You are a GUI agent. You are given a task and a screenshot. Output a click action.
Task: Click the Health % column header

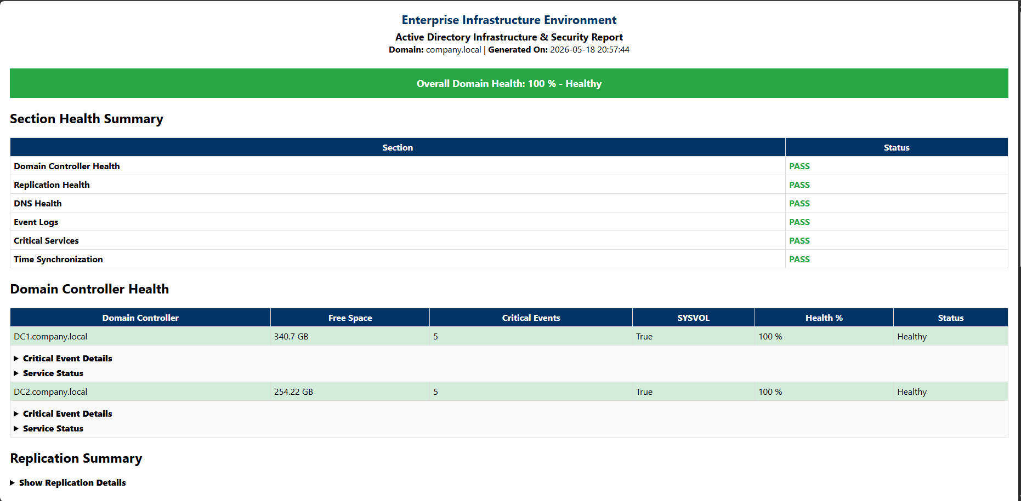coord(824,318)
